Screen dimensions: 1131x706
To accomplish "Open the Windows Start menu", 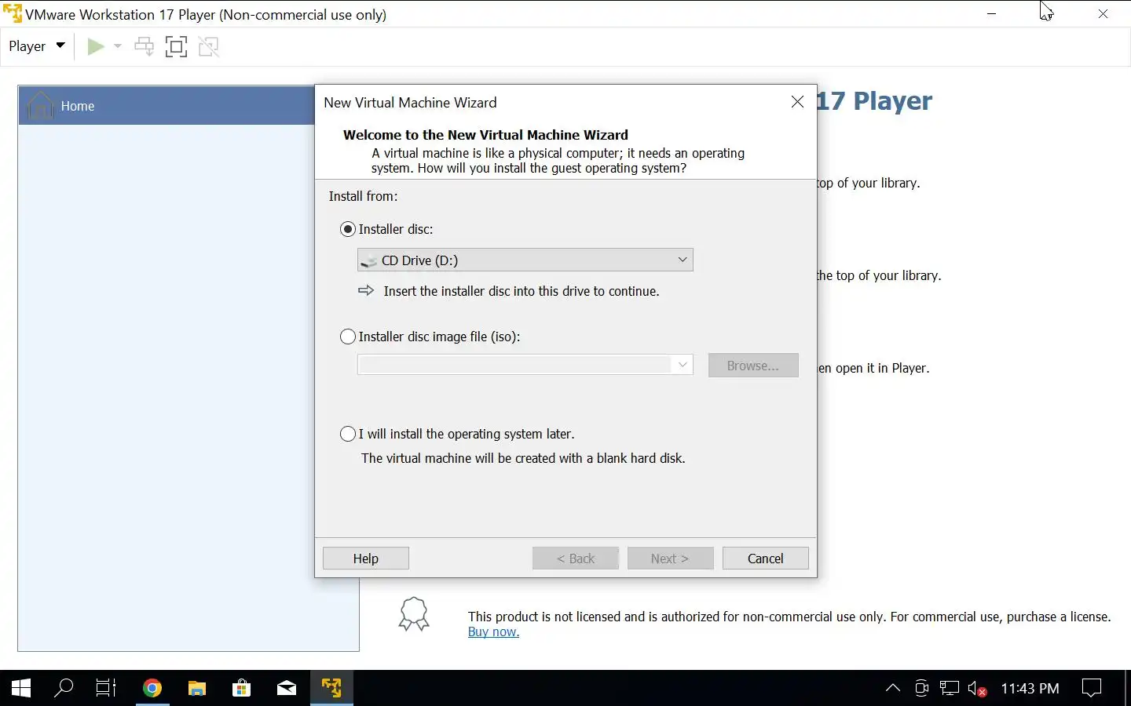I will [x=21, y=688].
